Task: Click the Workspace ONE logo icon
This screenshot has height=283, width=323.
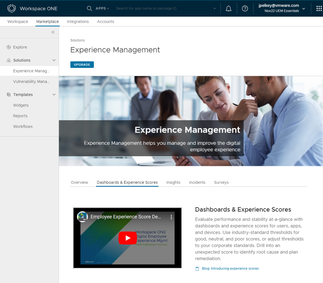Action: [12, 9]
